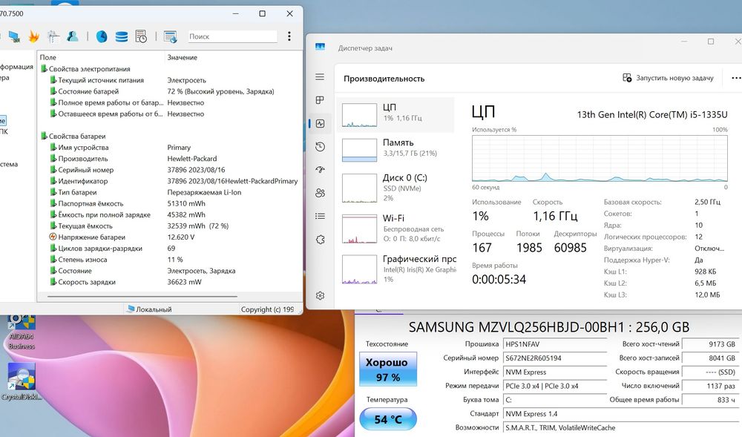742x437 pixels.
Task: Select Свойства электропитания group row
Action: tap(169, 68)
